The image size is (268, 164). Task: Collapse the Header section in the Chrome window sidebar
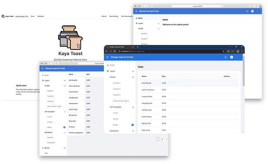133,77
